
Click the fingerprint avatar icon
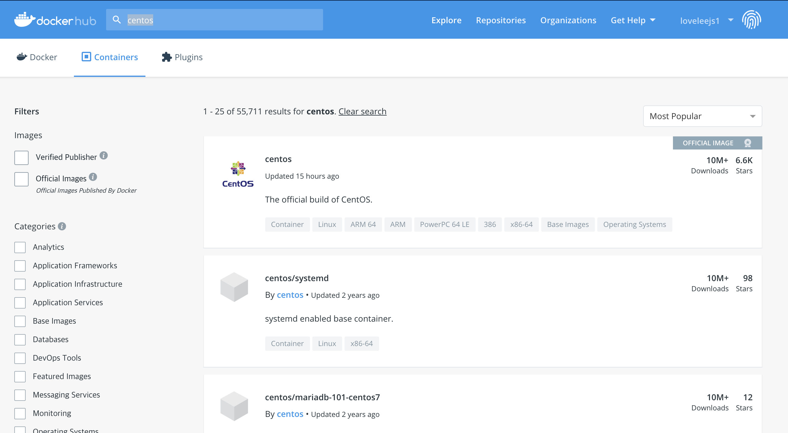[751, 20]
